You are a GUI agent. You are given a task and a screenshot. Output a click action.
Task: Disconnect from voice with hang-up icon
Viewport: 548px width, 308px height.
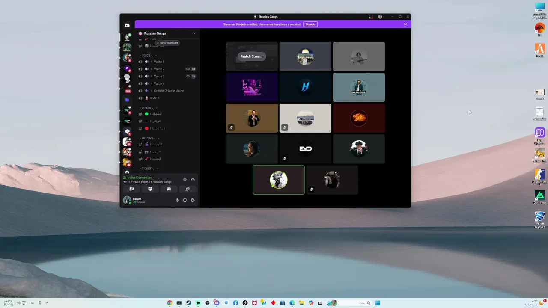[193, 180]
